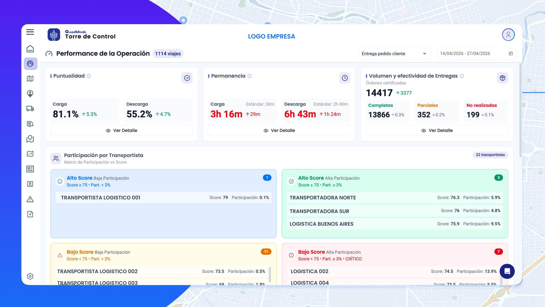This screenshot has height=307, width=545.
Task: Select the TRANSPORTADORA NORTE row
Action: [395, 198]
